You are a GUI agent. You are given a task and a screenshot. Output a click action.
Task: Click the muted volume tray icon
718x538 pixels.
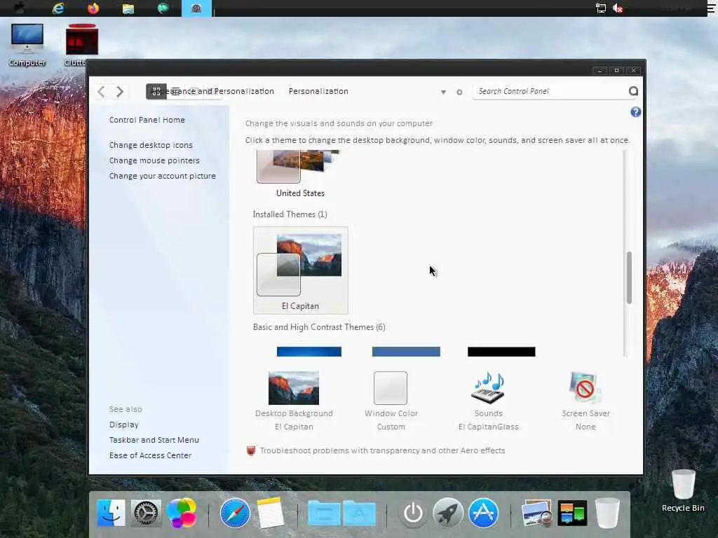618,8
